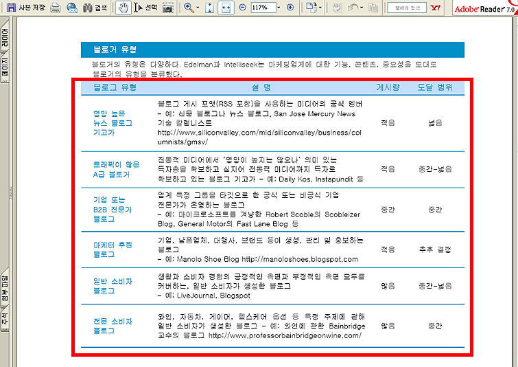Click the siliconvalley.com columnists URL in the table
The width and height of the screenshot is (518, 367).
point(259,137)
